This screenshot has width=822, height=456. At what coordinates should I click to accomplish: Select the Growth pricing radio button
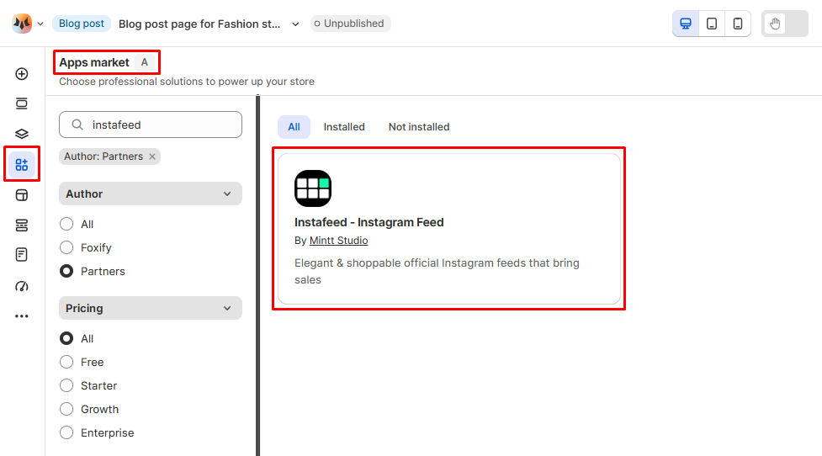(66, 409)
